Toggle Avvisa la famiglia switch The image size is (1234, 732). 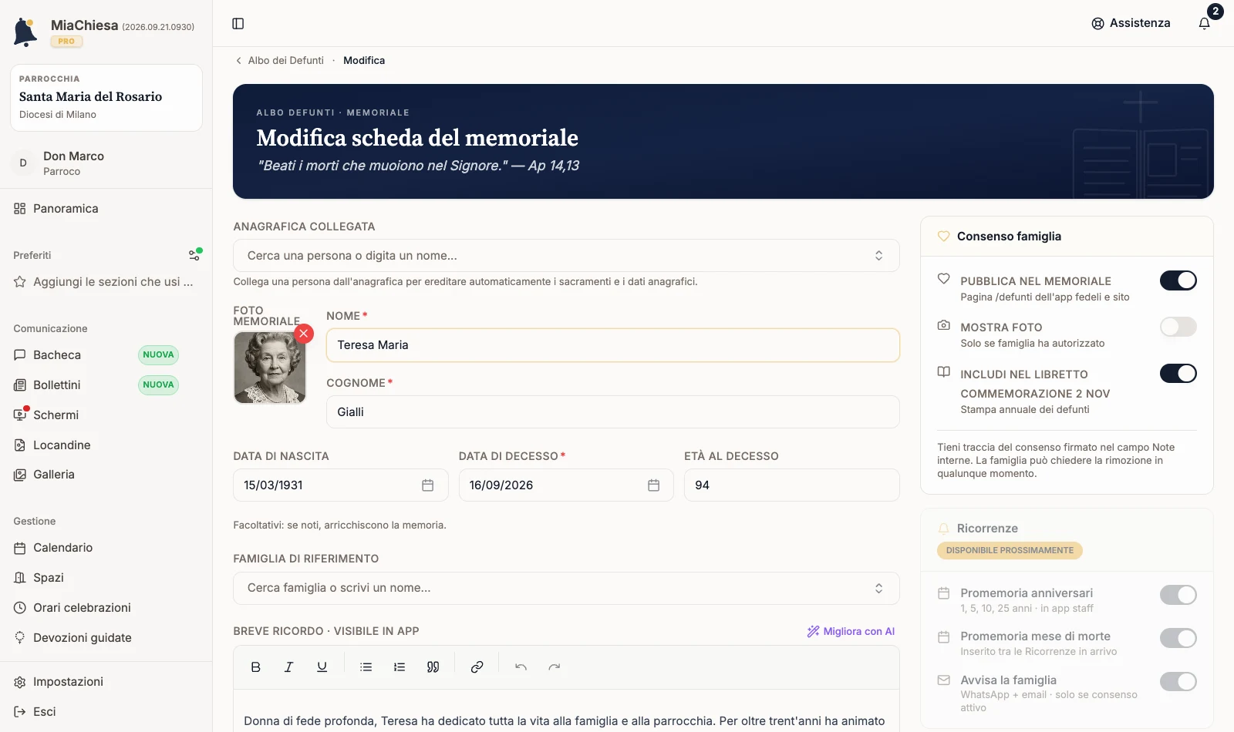(x=1178, y=681)
